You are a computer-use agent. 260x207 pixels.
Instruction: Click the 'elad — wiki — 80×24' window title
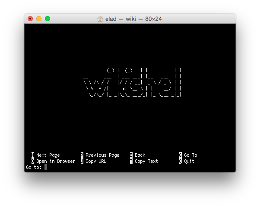click(x=133, y=19)
